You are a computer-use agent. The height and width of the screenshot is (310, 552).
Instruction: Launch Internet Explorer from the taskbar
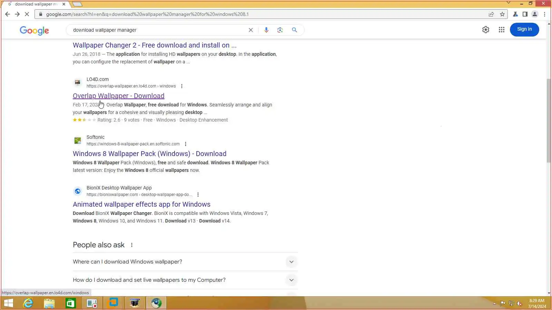click(x=28, y=303)
